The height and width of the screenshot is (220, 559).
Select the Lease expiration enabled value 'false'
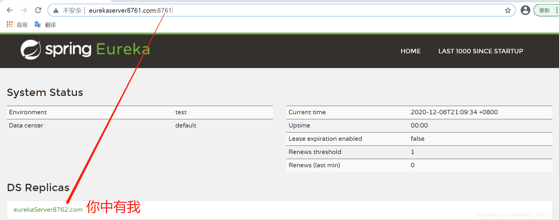tap(417, 139)
